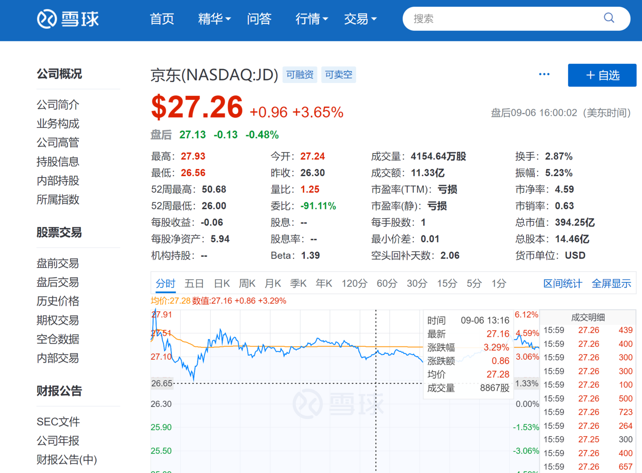Image resolution: width=642 pixels, height=473 pixels.
Task: Open the 公司简介 page
Action: coord(58,104)
